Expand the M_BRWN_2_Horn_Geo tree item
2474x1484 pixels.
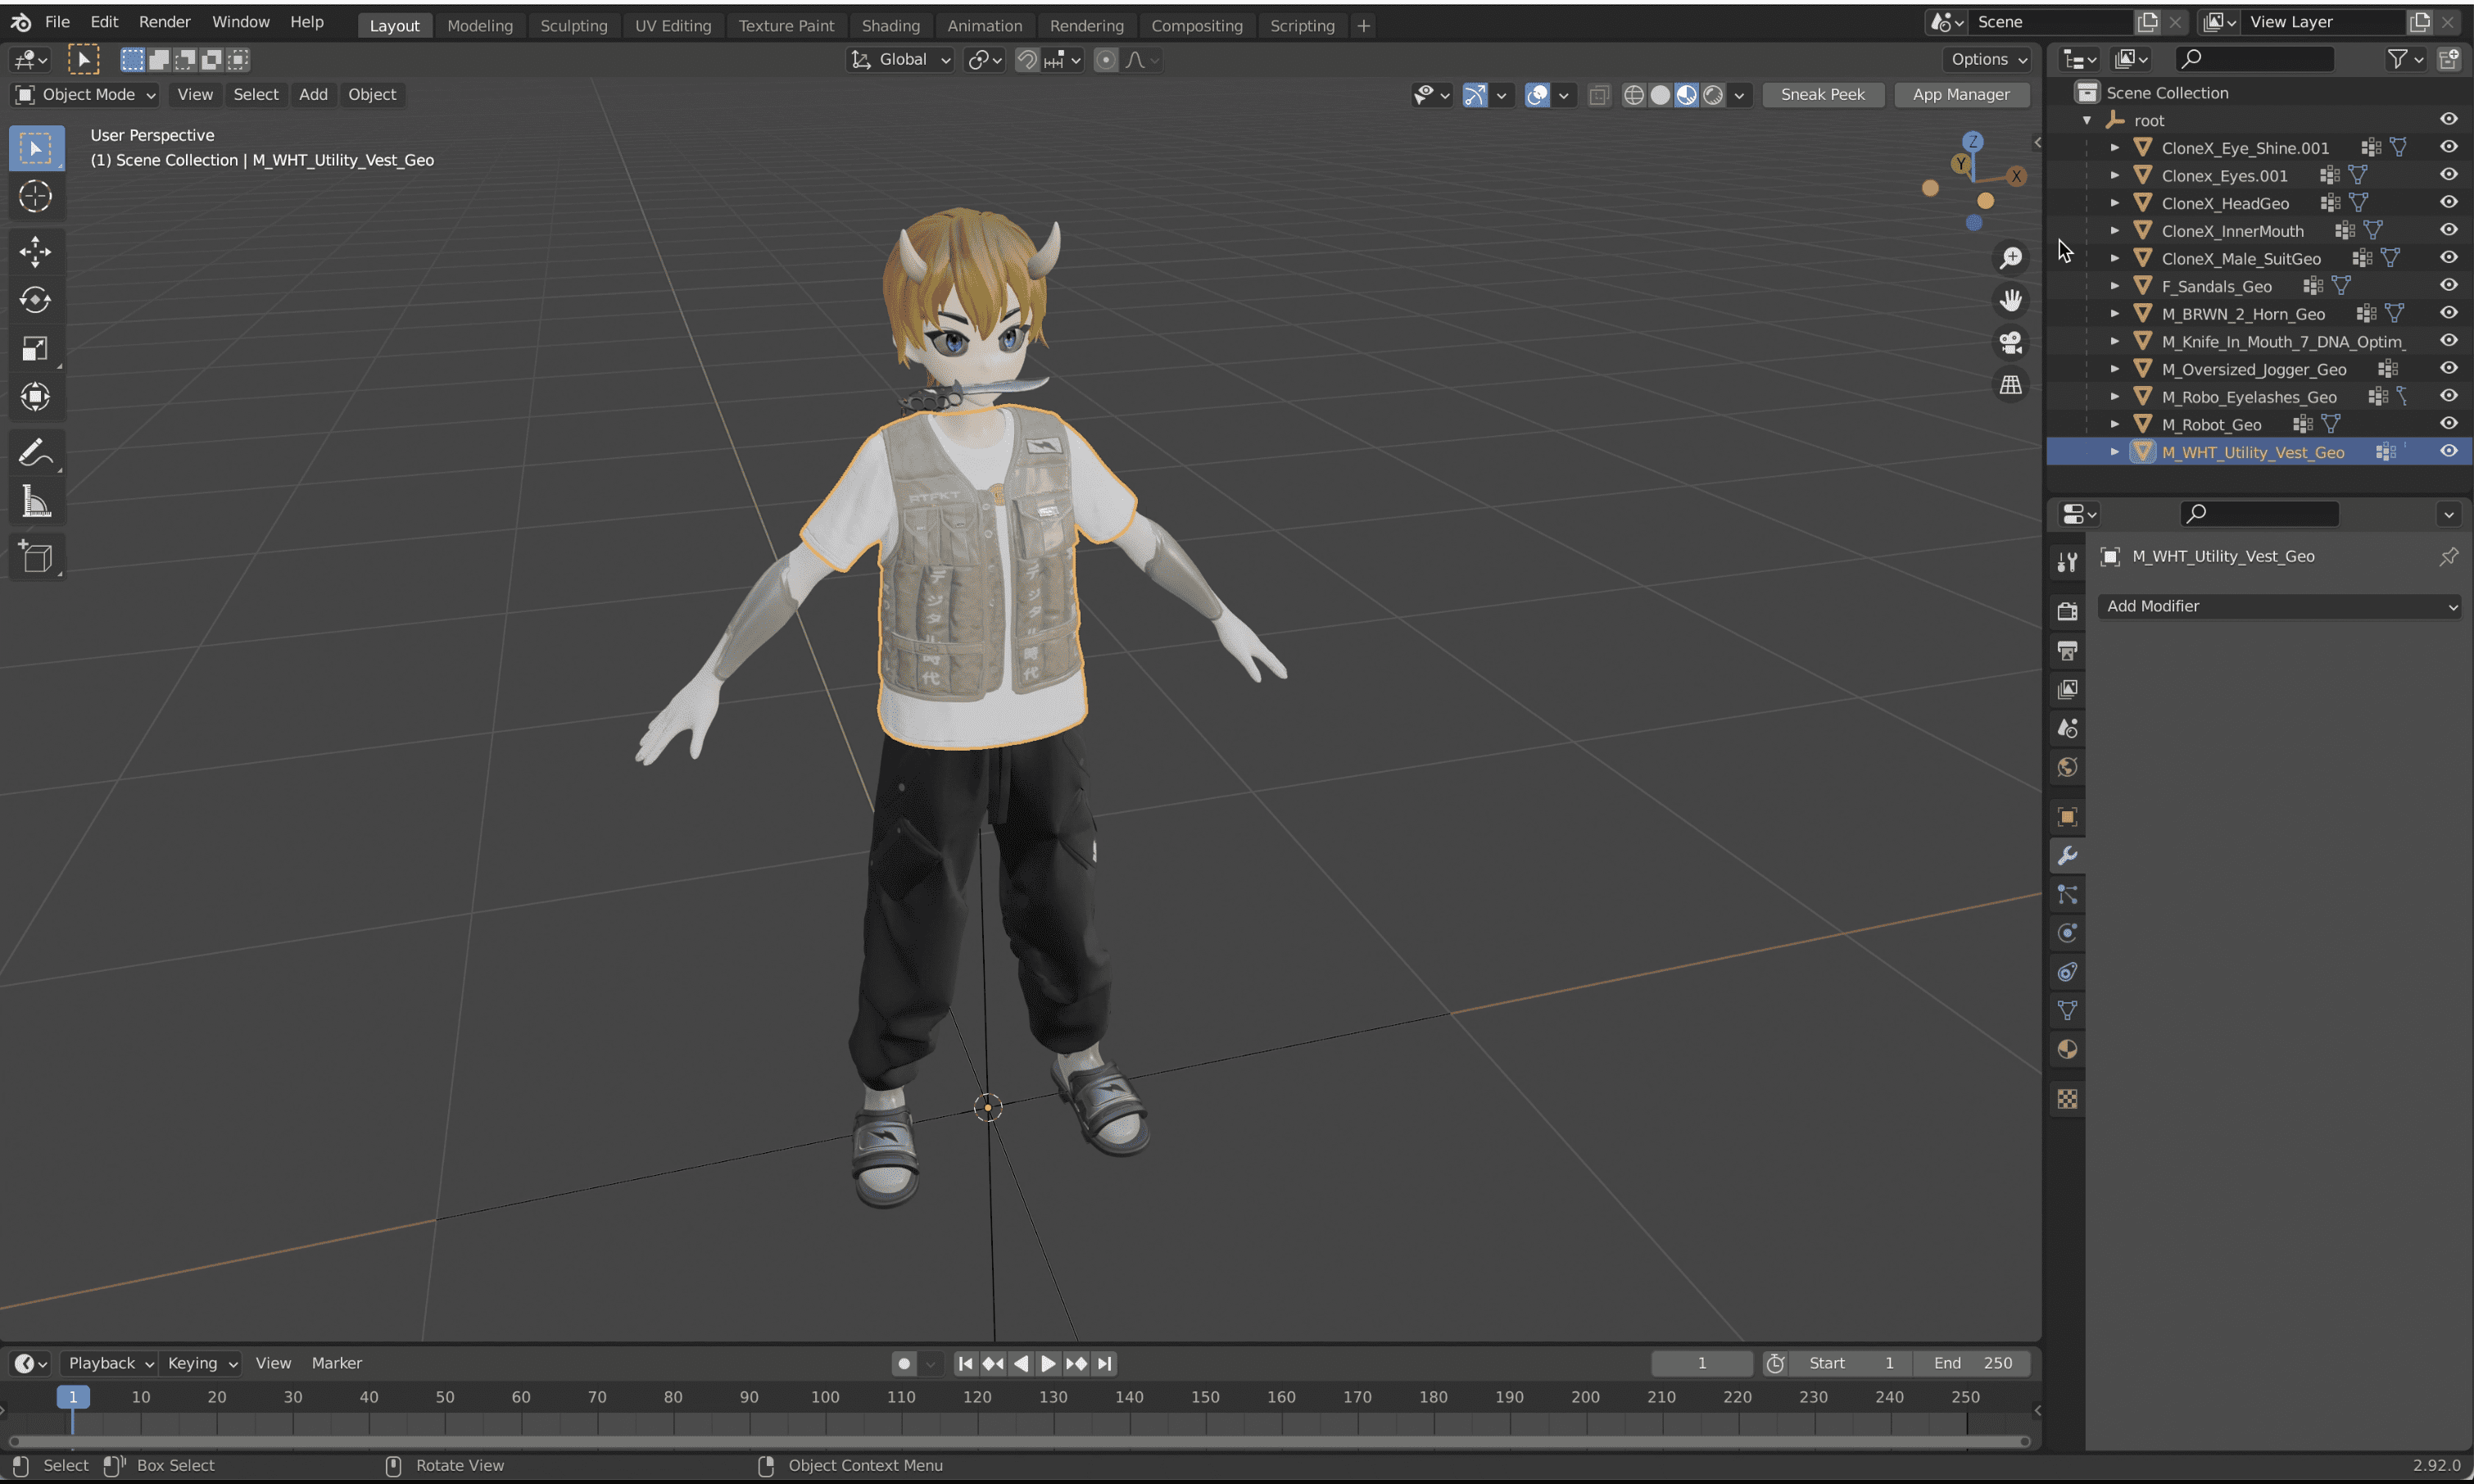[x=2114, y=314]
